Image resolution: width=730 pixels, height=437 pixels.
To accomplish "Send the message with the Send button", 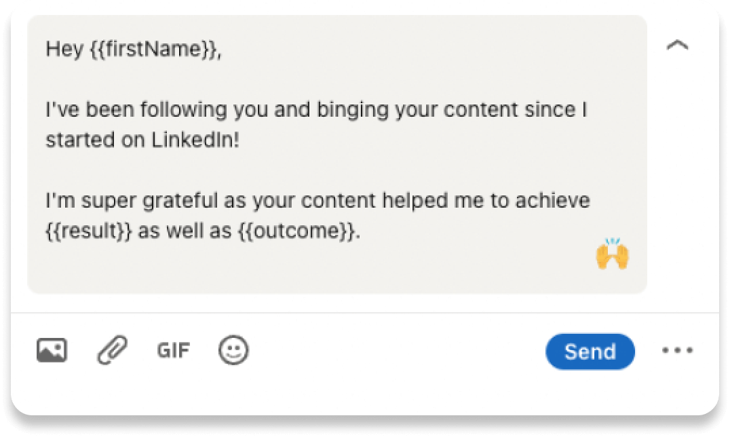I will tap(590, 351).
